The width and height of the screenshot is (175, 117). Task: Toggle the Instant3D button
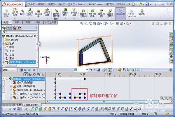point(120,13)
